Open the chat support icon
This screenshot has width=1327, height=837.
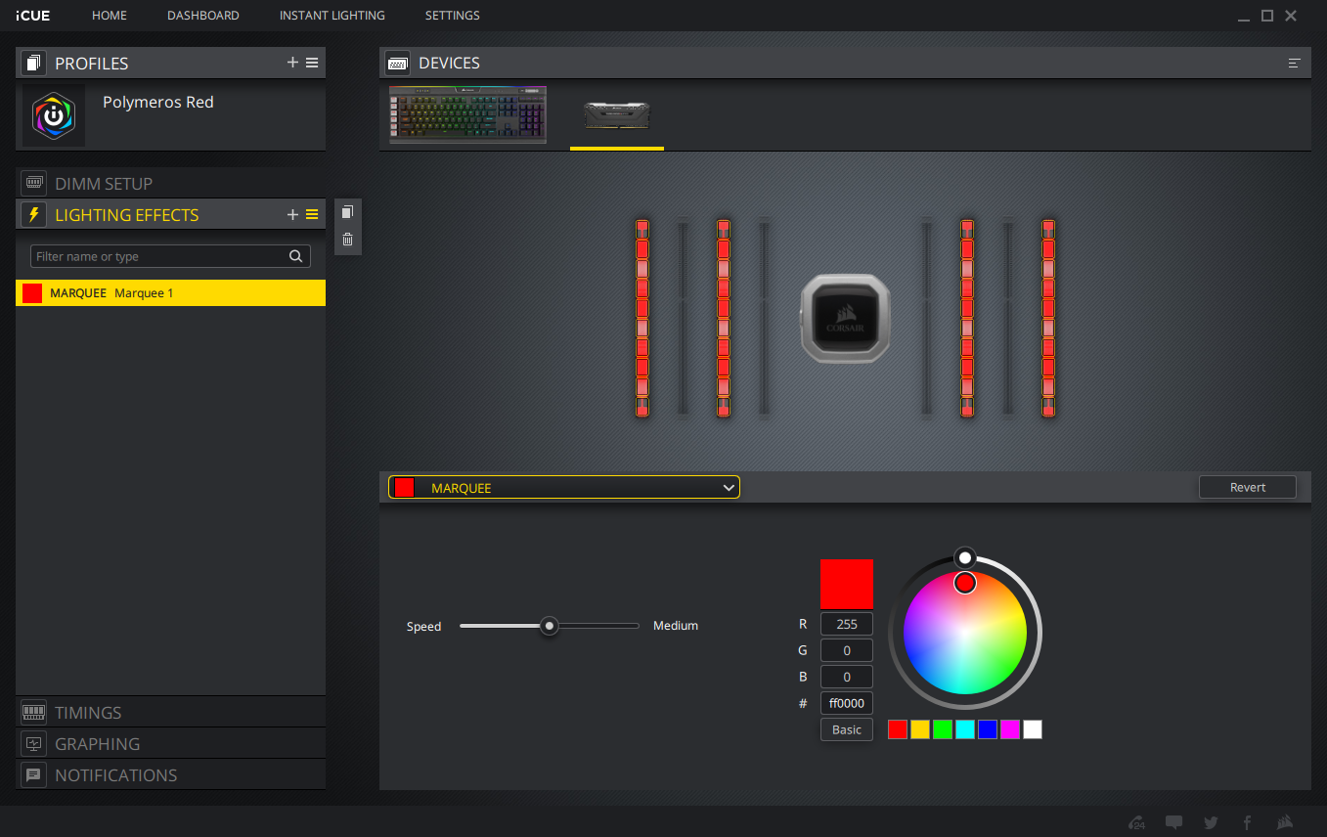click(1173, 822)
